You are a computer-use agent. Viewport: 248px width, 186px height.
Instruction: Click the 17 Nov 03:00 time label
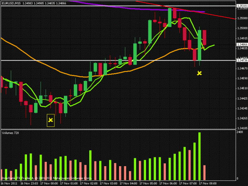(108, 183)
